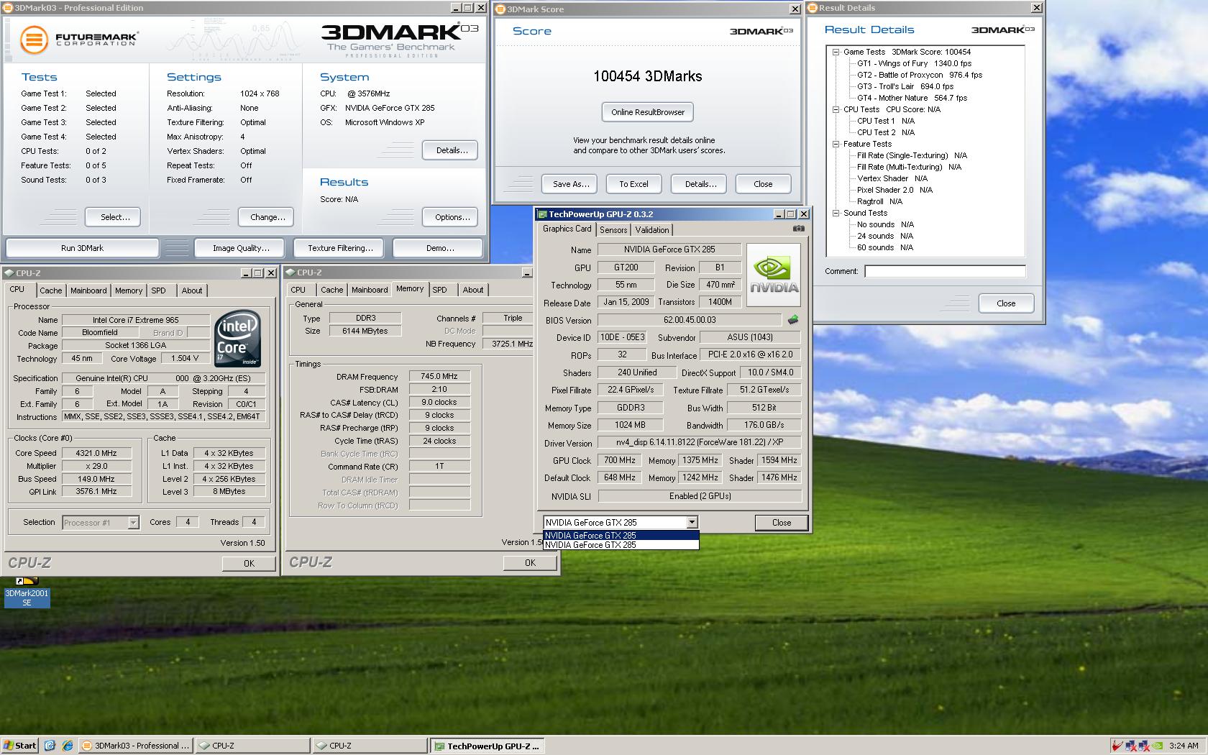Click the 3:24 AM system clock

[1184, 746]
